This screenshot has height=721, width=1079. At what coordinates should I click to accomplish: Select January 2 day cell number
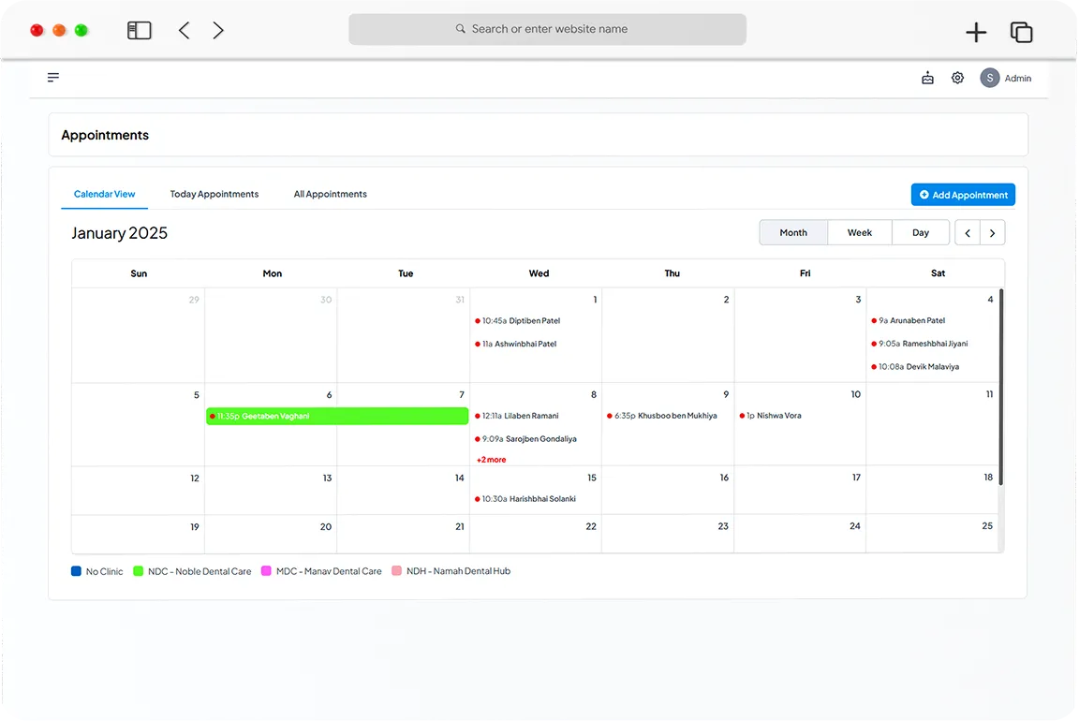click(726, 300)
